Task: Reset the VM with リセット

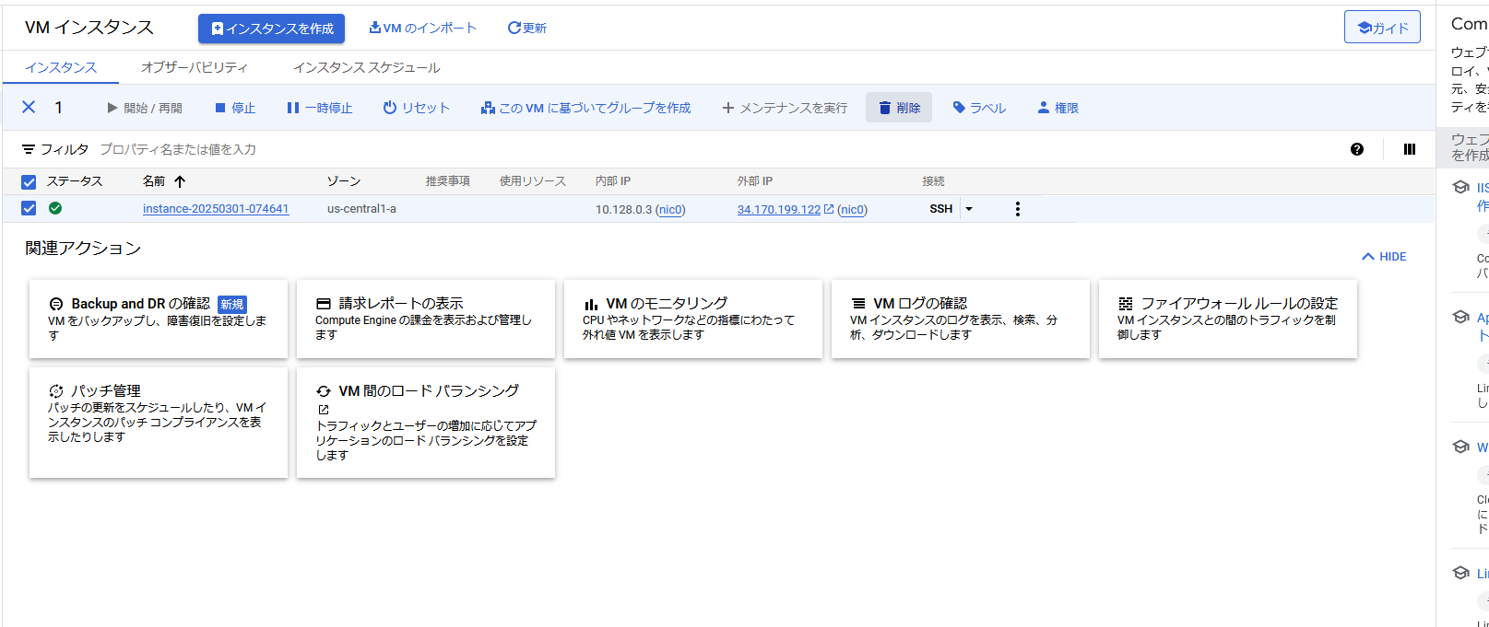Action: pyautogui.click(x=417, y=108)
